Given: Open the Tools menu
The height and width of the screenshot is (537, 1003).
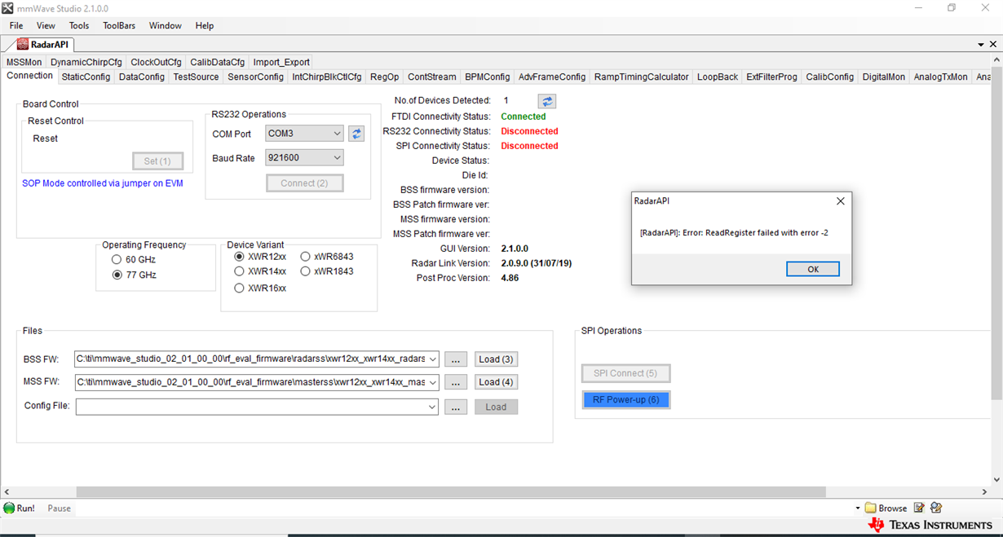Looking at the screenshot, I should (x=78, y=25).
